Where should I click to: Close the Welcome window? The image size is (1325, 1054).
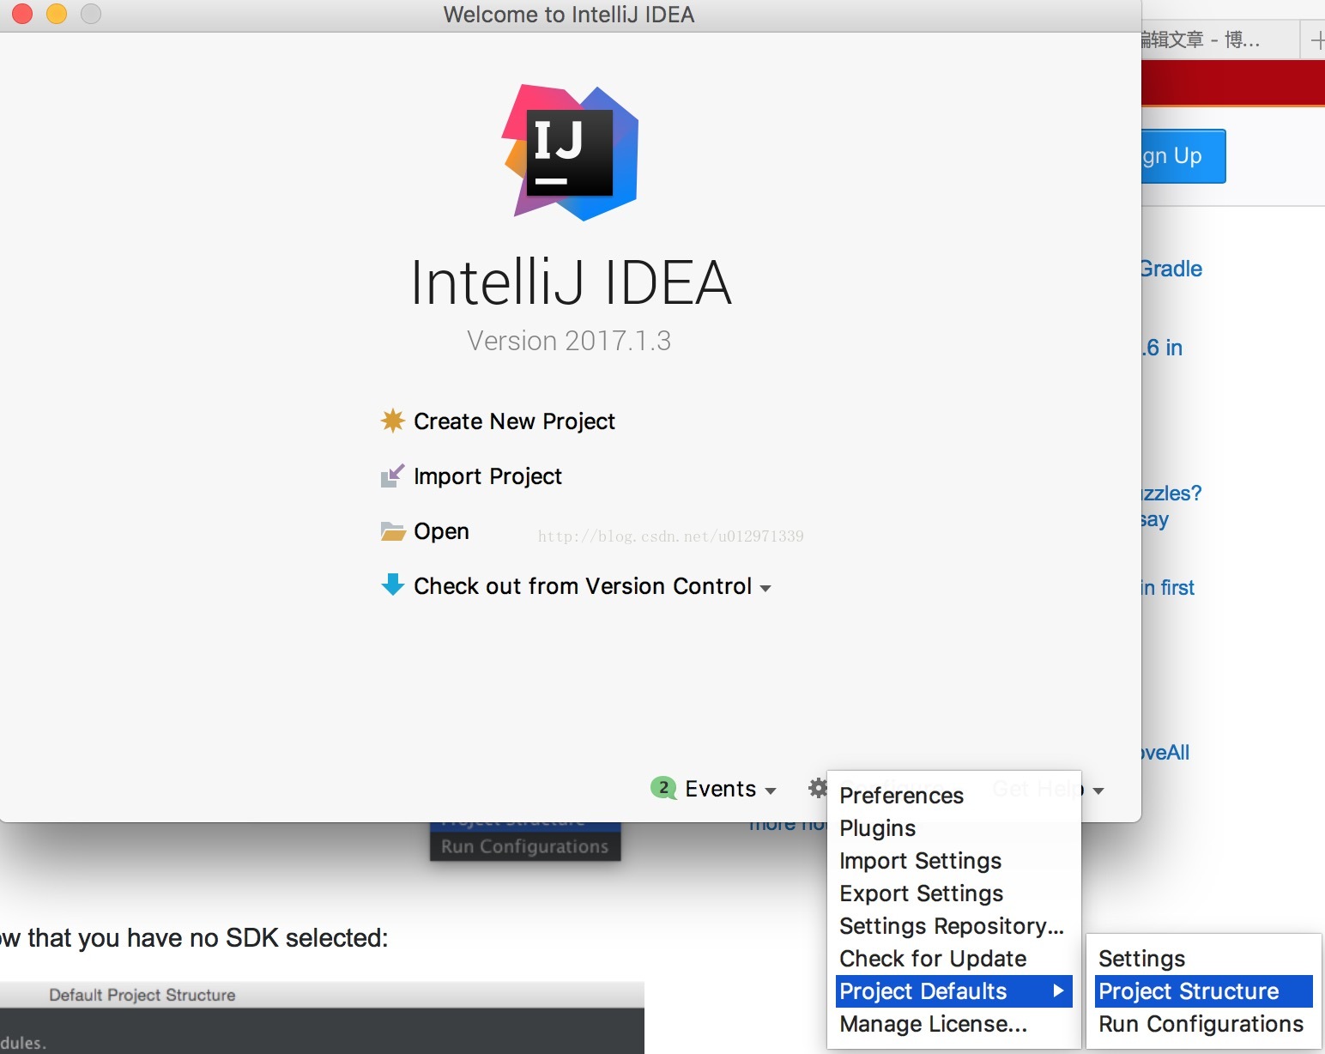22,14
